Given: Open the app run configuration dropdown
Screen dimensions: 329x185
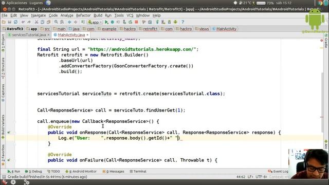Looking at the screenshot, I should (95, 22).
